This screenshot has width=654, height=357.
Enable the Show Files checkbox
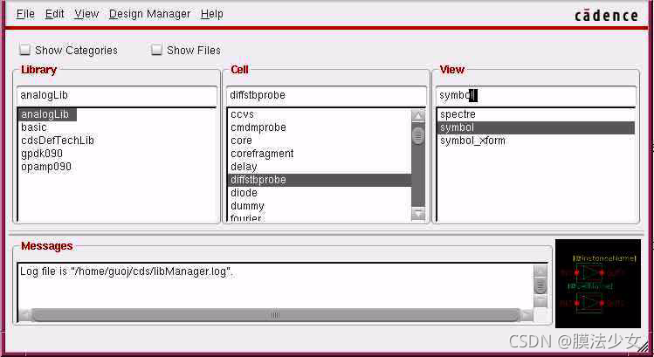156,50
